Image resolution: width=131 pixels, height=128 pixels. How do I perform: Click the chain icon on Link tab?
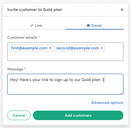pos(32,26)
